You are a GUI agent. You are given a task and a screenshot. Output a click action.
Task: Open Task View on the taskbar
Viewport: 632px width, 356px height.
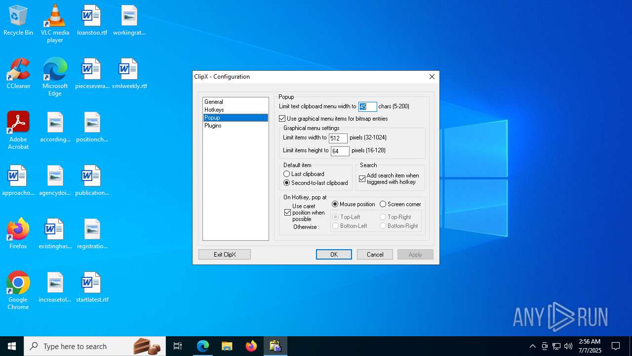click(x=178, y=346)
